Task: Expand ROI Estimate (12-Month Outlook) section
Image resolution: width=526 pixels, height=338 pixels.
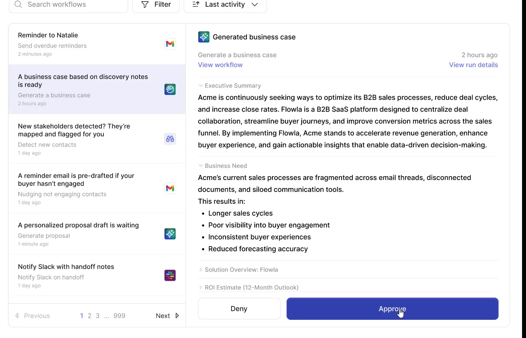Action: click(249, 288)
